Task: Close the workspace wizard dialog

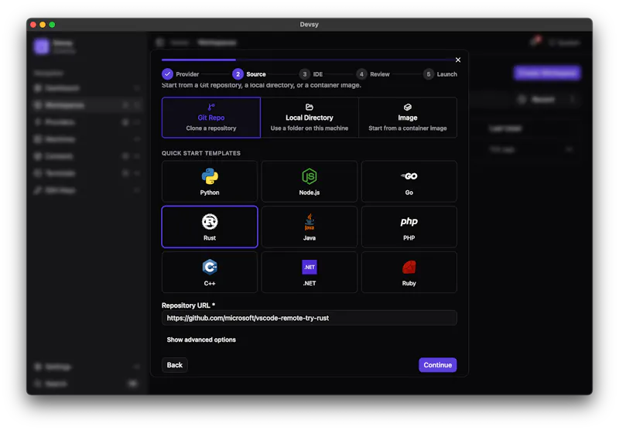Action: point(458,60)
